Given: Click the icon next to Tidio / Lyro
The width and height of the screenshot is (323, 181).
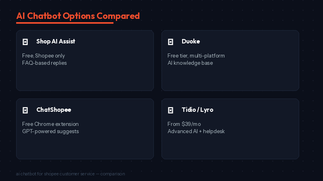Looking at the screenshot, I should pos(170,110).
